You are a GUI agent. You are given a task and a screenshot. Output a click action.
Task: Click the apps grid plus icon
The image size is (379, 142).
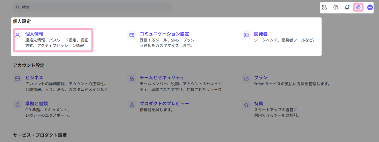point(324,7)
